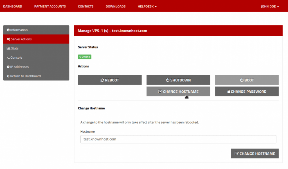The height and width of the screenshot is (169, 288).
Task: Click Change Hostname in Actions row
Action: click(178, 92)
